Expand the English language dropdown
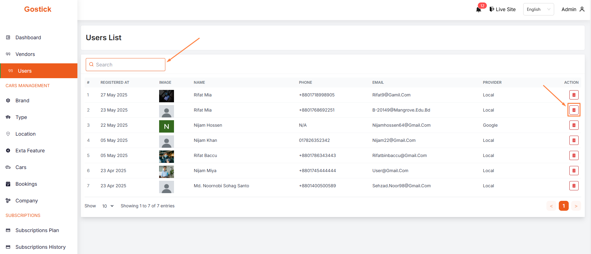591x254 pixels. 538,9
